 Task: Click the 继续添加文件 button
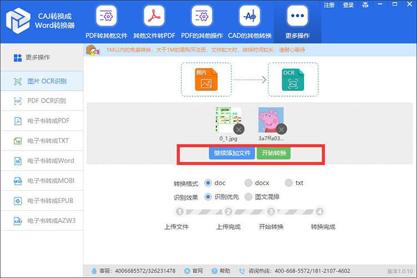tap(232, 153)
